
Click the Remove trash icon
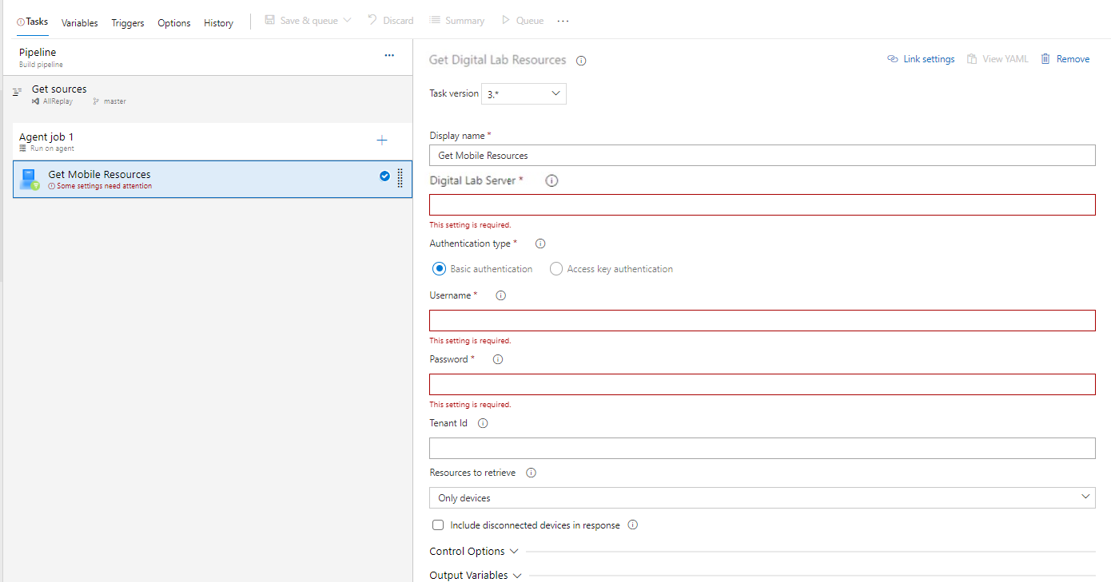click(x=1045, y=59)
